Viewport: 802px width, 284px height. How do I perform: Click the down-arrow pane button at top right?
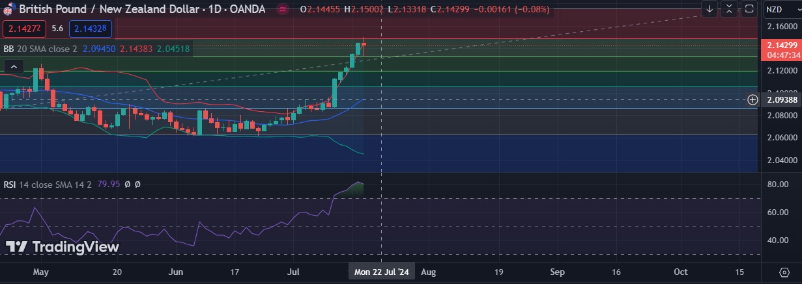tap(709, 9)
